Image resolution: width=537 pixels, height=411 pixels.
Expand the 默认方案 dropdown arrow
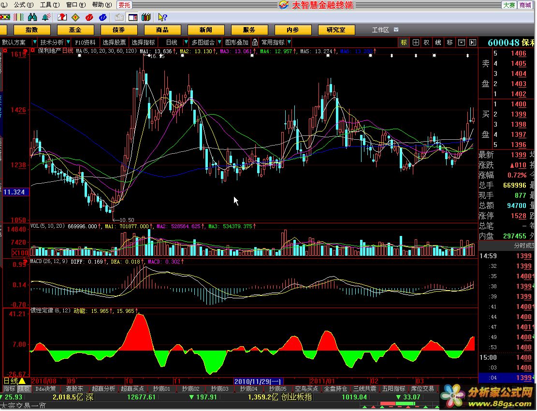[34, 42]
